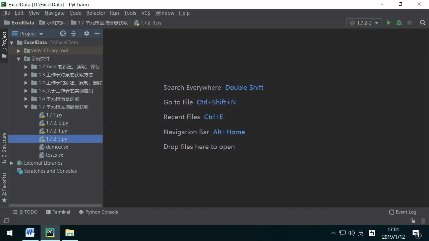Open the Refactor menu

96,13
